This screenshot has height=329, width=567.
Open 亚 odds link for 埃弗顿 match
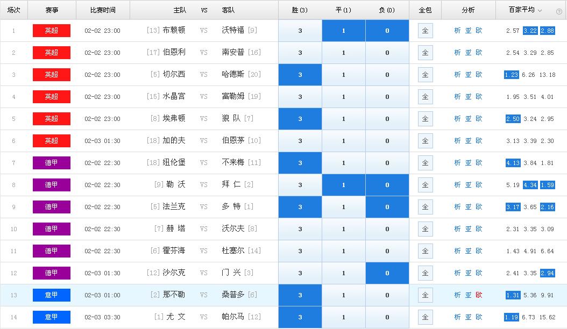point(468,119)
